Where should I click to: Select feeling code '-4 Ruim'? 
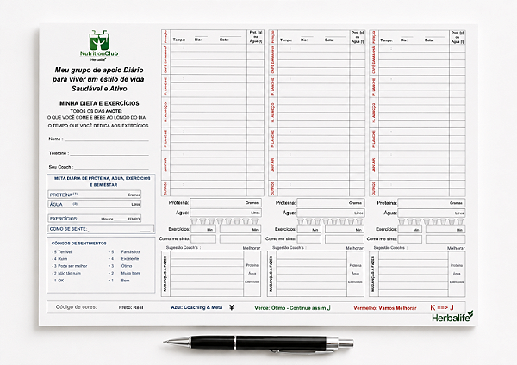tap(59, 259)
